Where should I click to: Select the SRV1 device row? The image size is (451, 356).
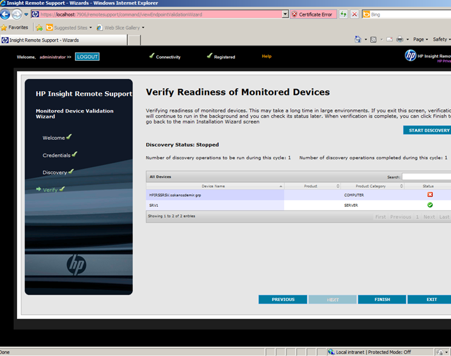[x=299, y=205]
